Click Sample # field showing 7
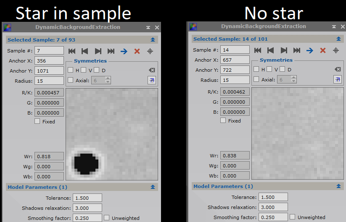 tap(49, 51)
